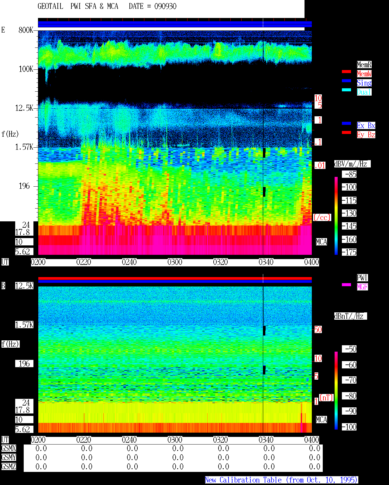Click the red bar above B spectrogram
Viewport: 389px width, 485px height.
tap(175, 278)
